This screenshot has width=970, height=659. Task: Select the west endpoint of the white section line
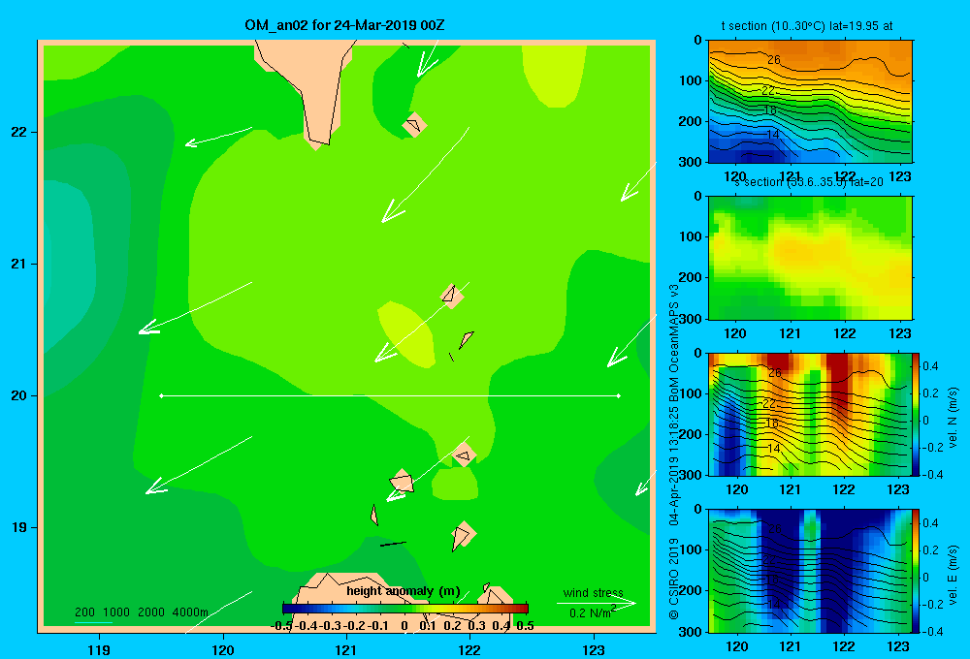pos(161,395)
